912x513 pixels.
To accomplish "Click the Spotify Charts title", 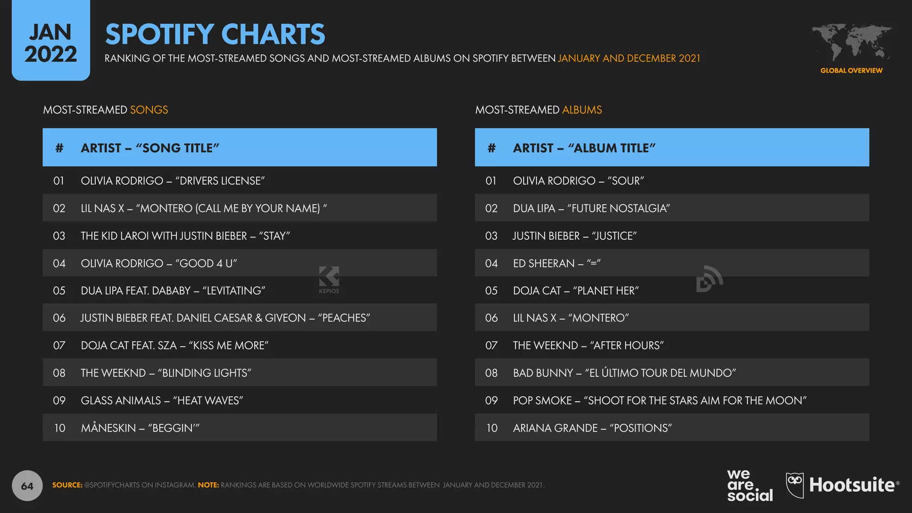I will [x=215, y=34].
